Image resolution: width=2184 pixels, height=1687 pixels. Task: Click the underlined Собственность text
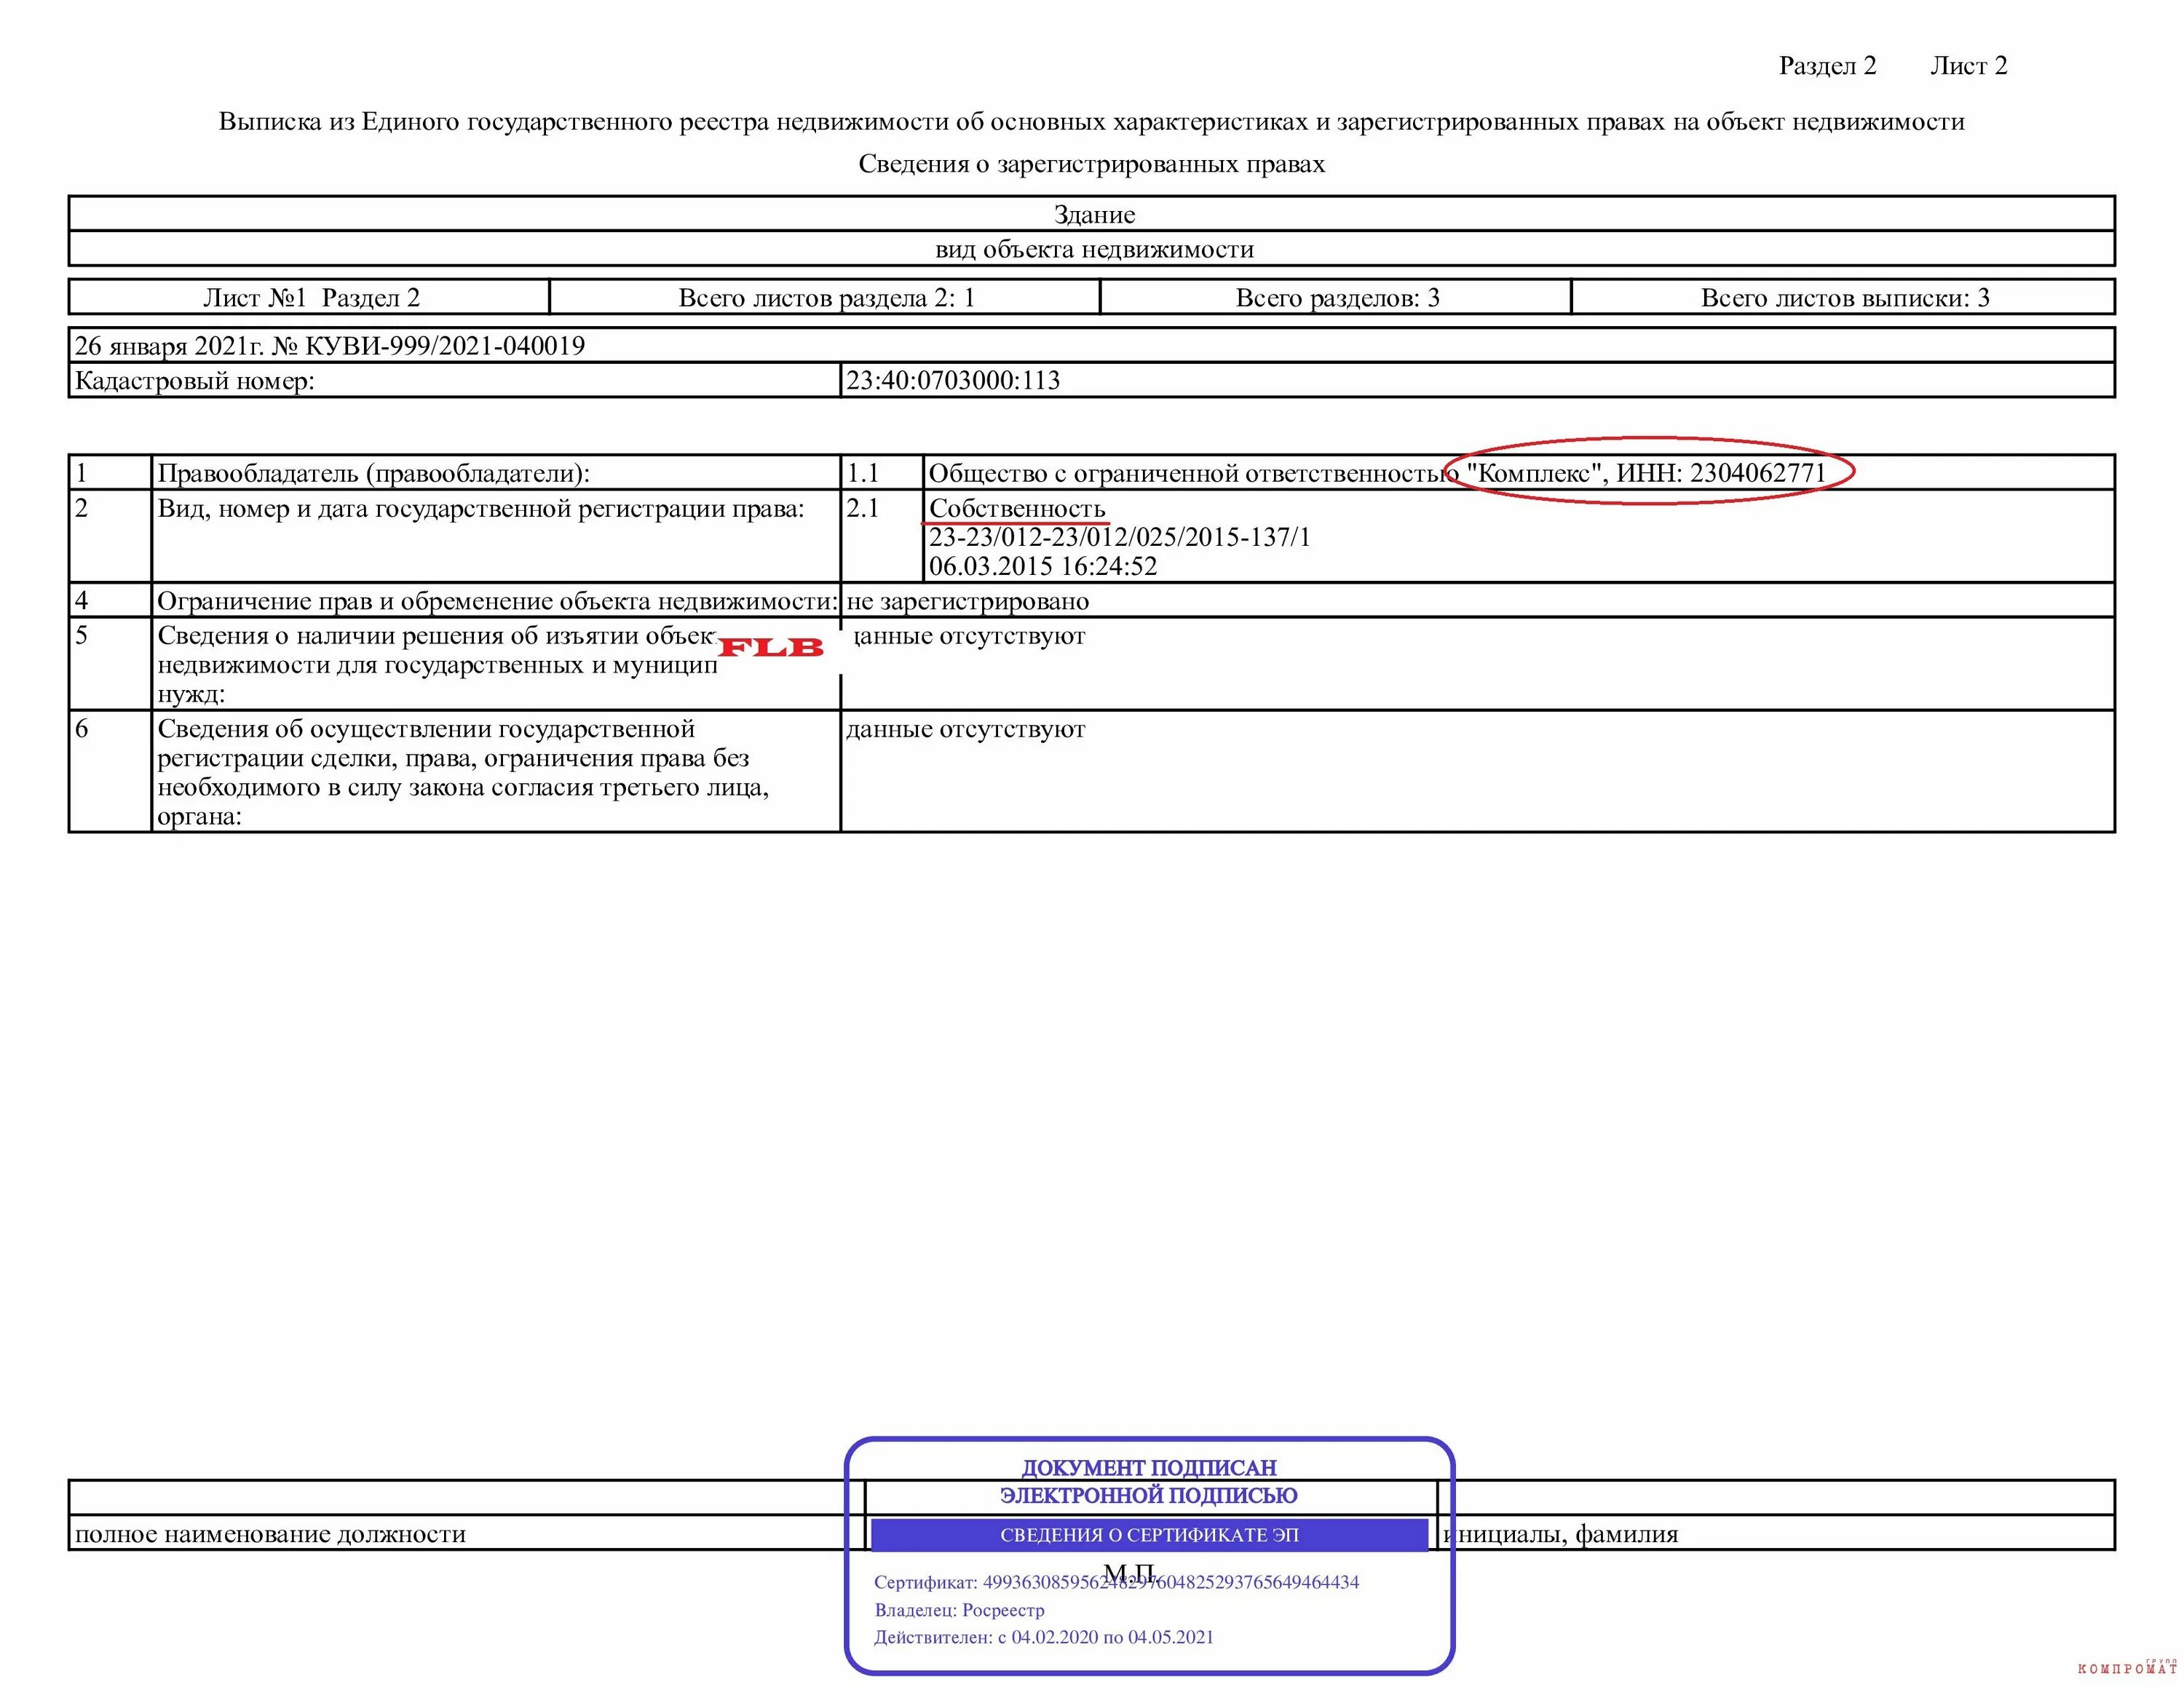[1017, 509]
